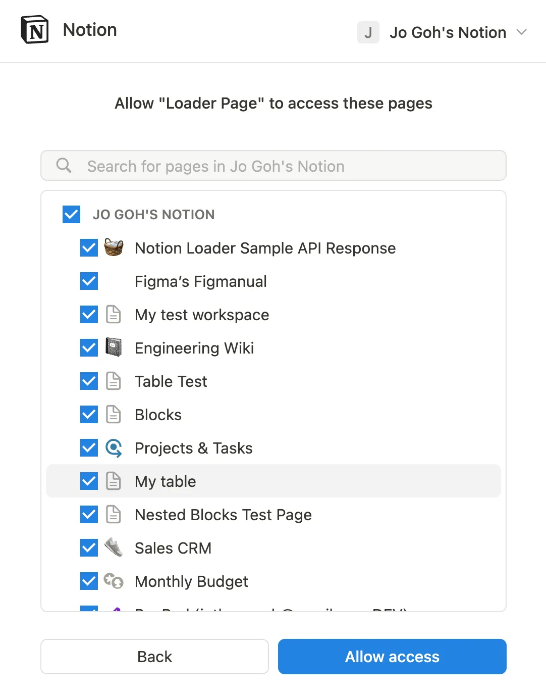Uncheck the Blocks page checkbox

[89, 414]
